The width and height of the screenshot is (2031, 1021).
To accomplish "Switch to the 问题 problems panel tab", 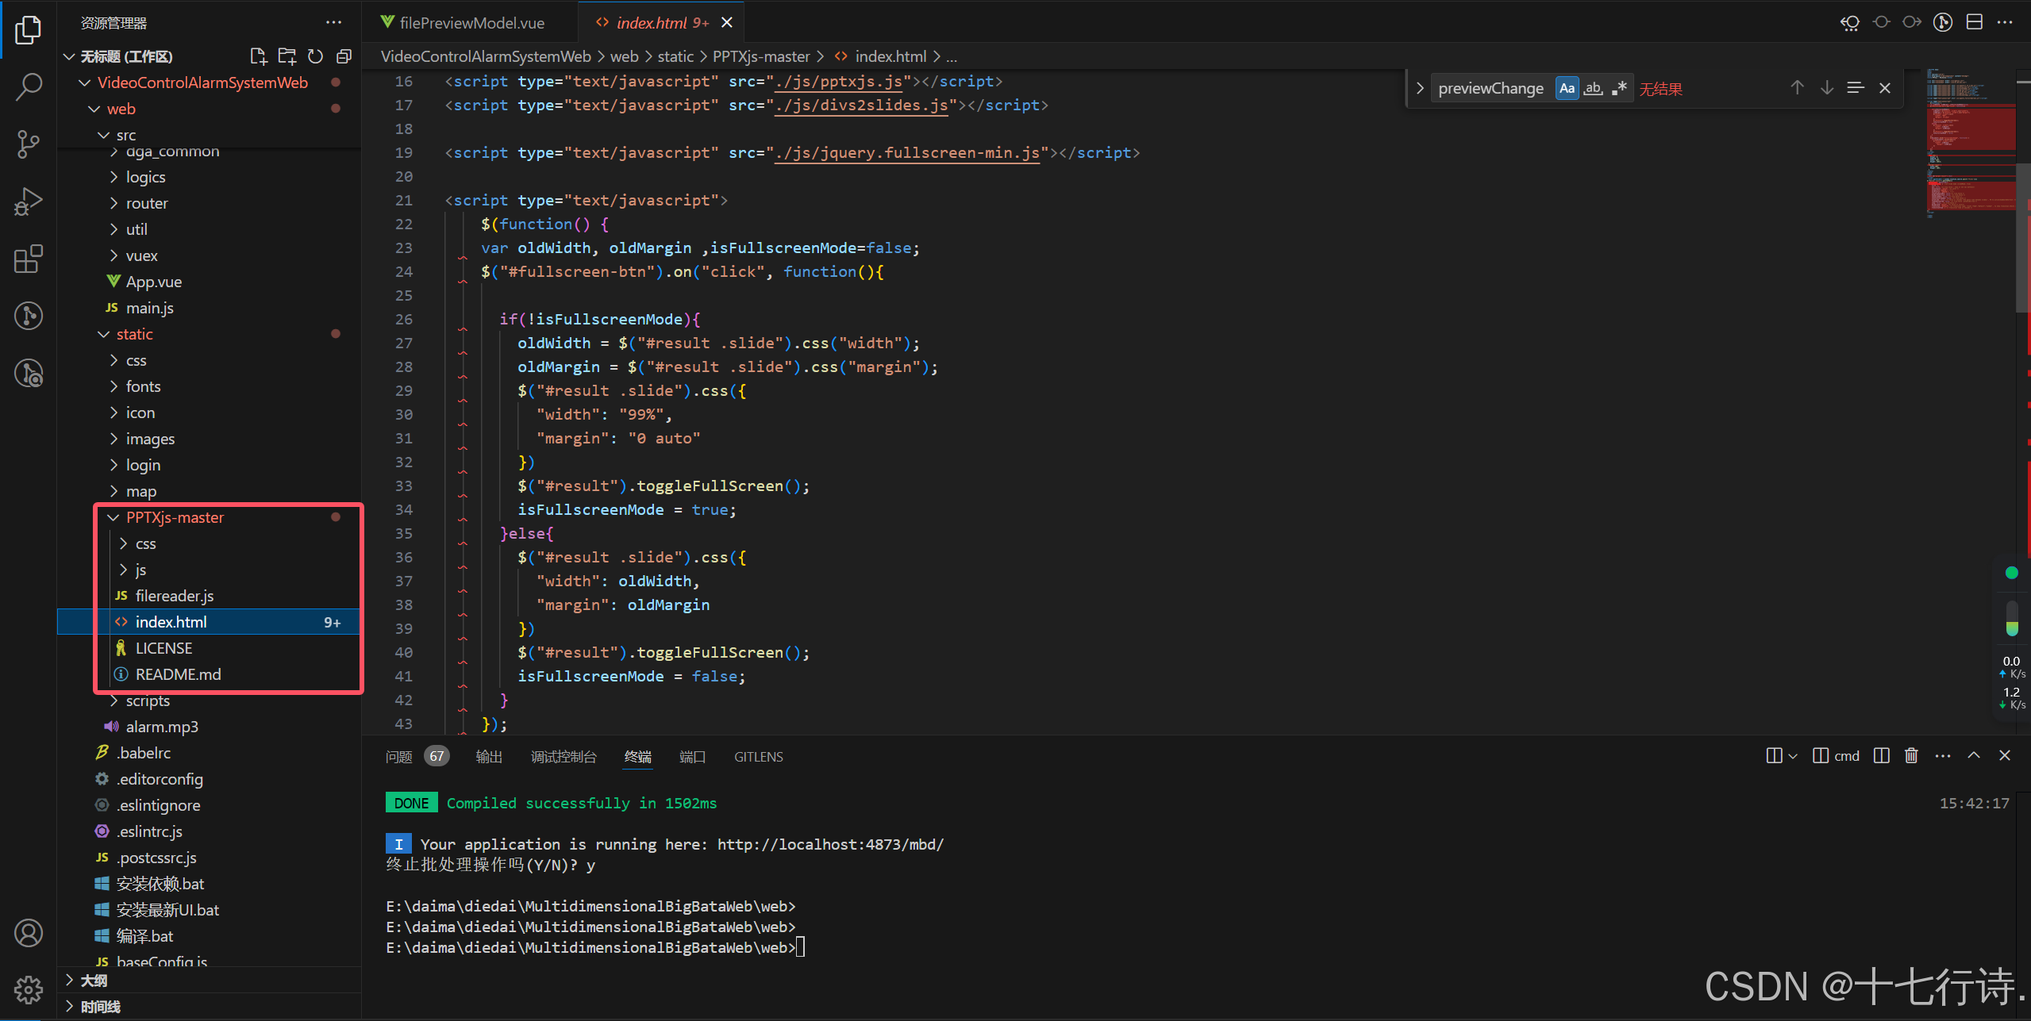I will (399, 757).
